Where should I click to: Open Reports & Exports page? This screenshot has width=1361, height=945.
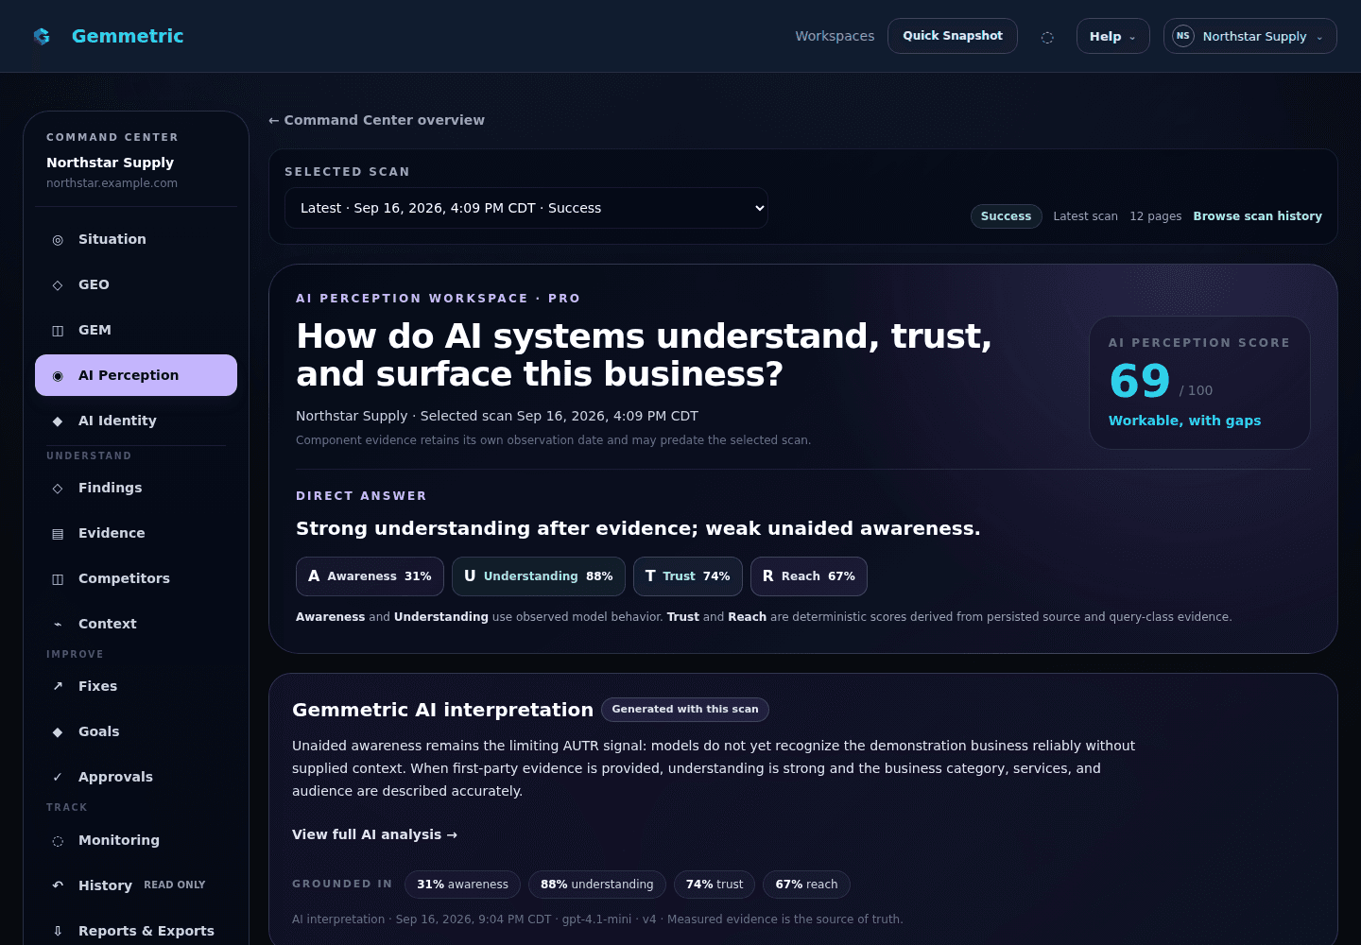click(136, 931)
